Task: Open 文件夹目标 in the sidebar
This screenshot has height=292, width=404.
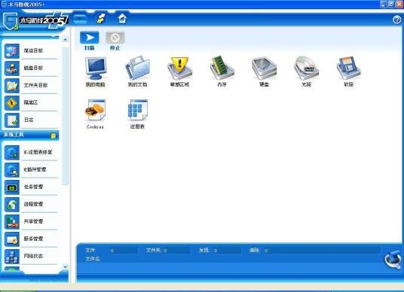Action: click(x=31, y=85)
